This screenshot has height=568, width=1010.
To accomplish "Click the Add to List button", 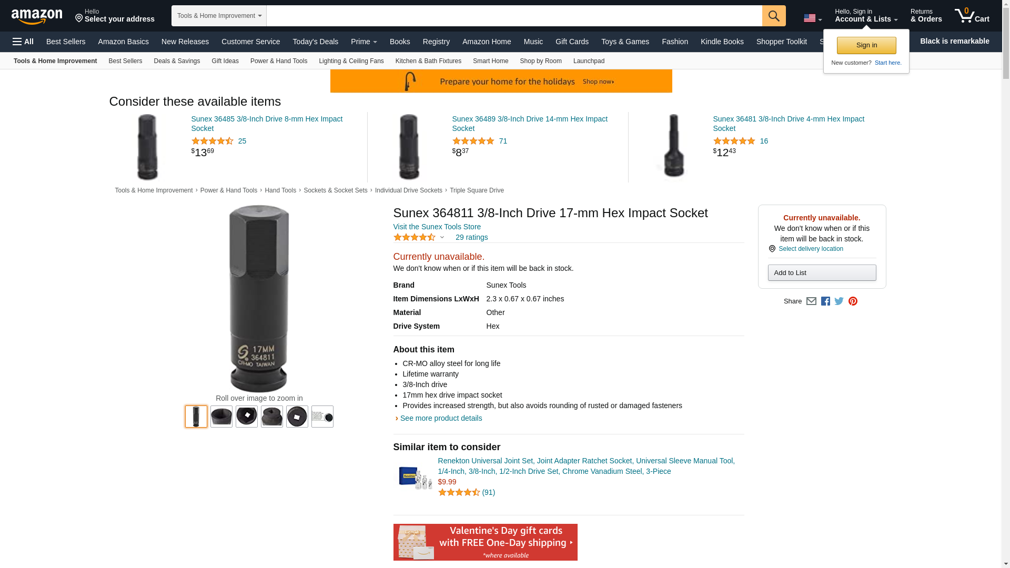I will tap(822, 273).
